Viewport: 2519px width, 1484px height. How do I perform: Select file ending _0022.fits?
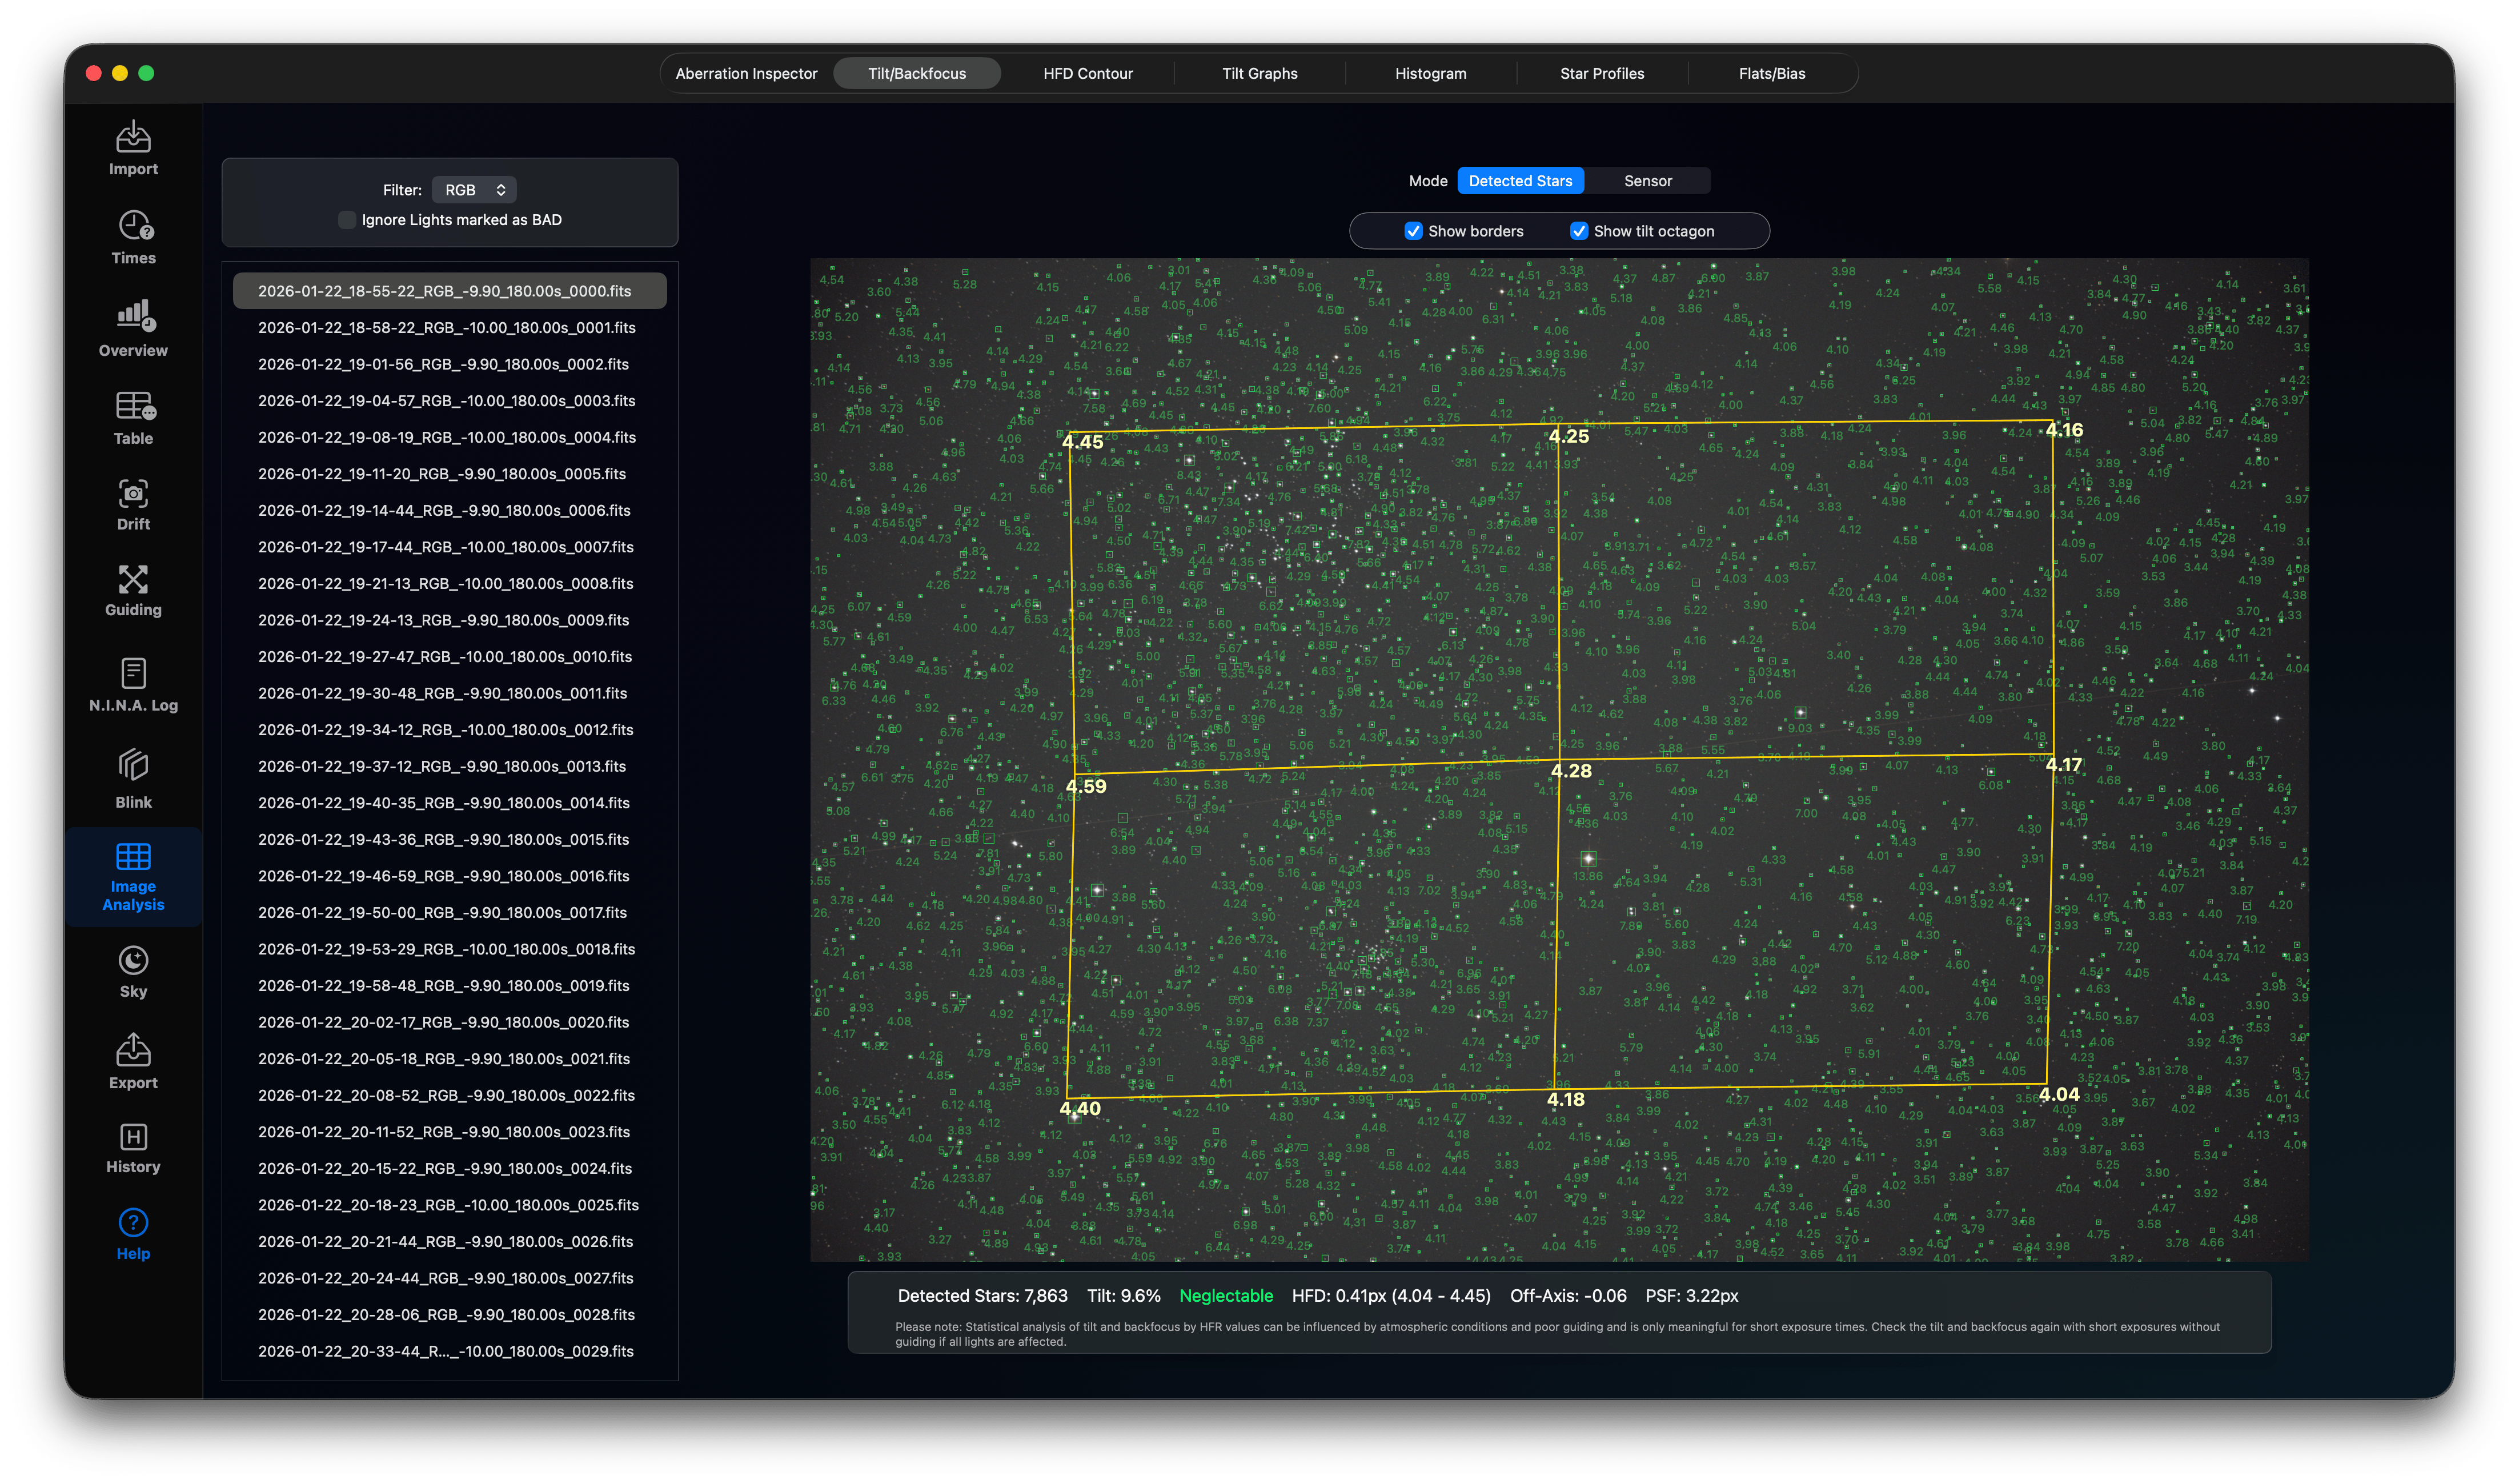(x=450, y=1095)
